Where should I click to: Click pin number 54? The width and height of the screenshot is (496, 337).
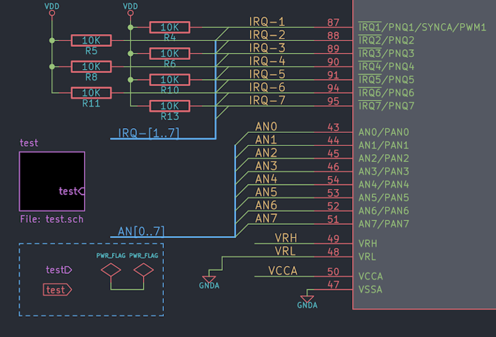pos(333,180)
